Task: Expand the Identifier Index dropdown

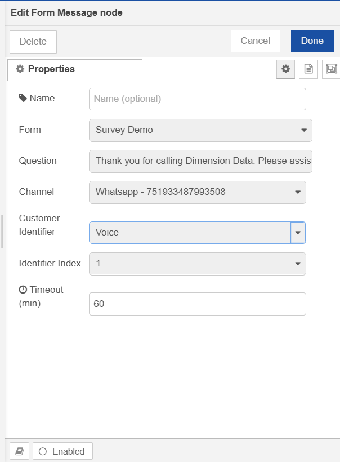Action: tap(198, 264)
